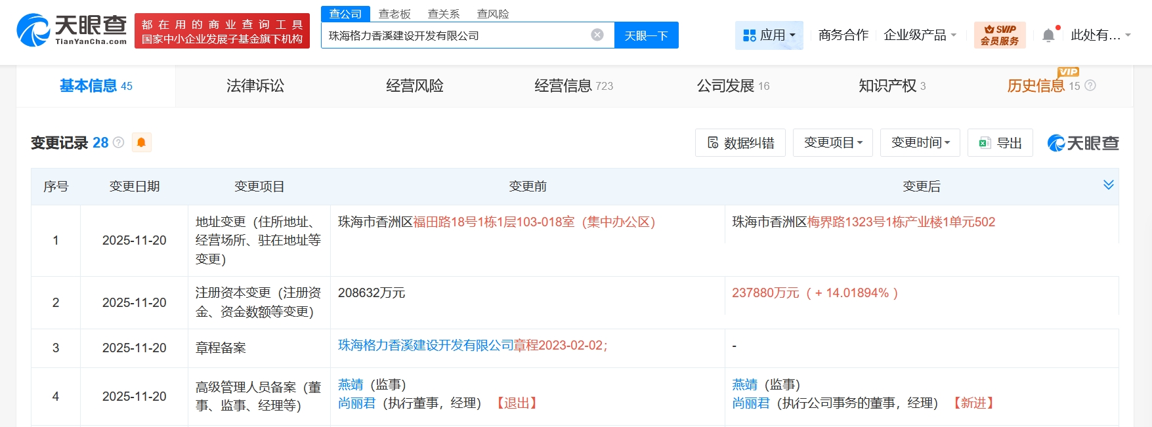Click help icon beside 变更记录 28
The image size is (1152, 427).
click(x=119, y=142)
